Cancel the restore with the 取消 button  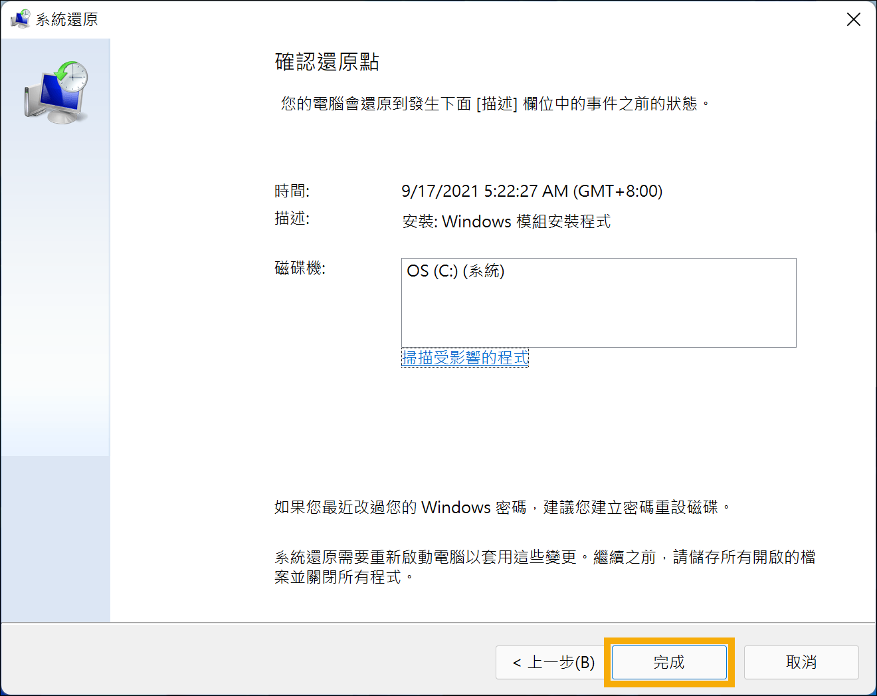[801, 662]
